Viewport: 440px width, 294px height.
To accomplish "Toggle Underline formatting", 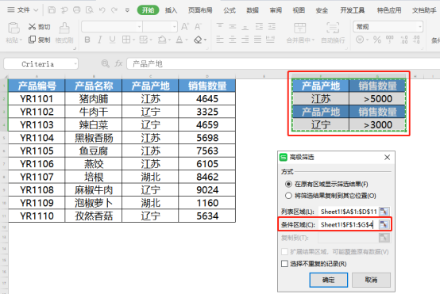I will [x=112, y=40].
